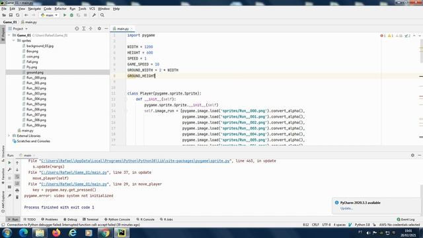Open the Event Log
423x238 pixels.
tap(405, 219)
